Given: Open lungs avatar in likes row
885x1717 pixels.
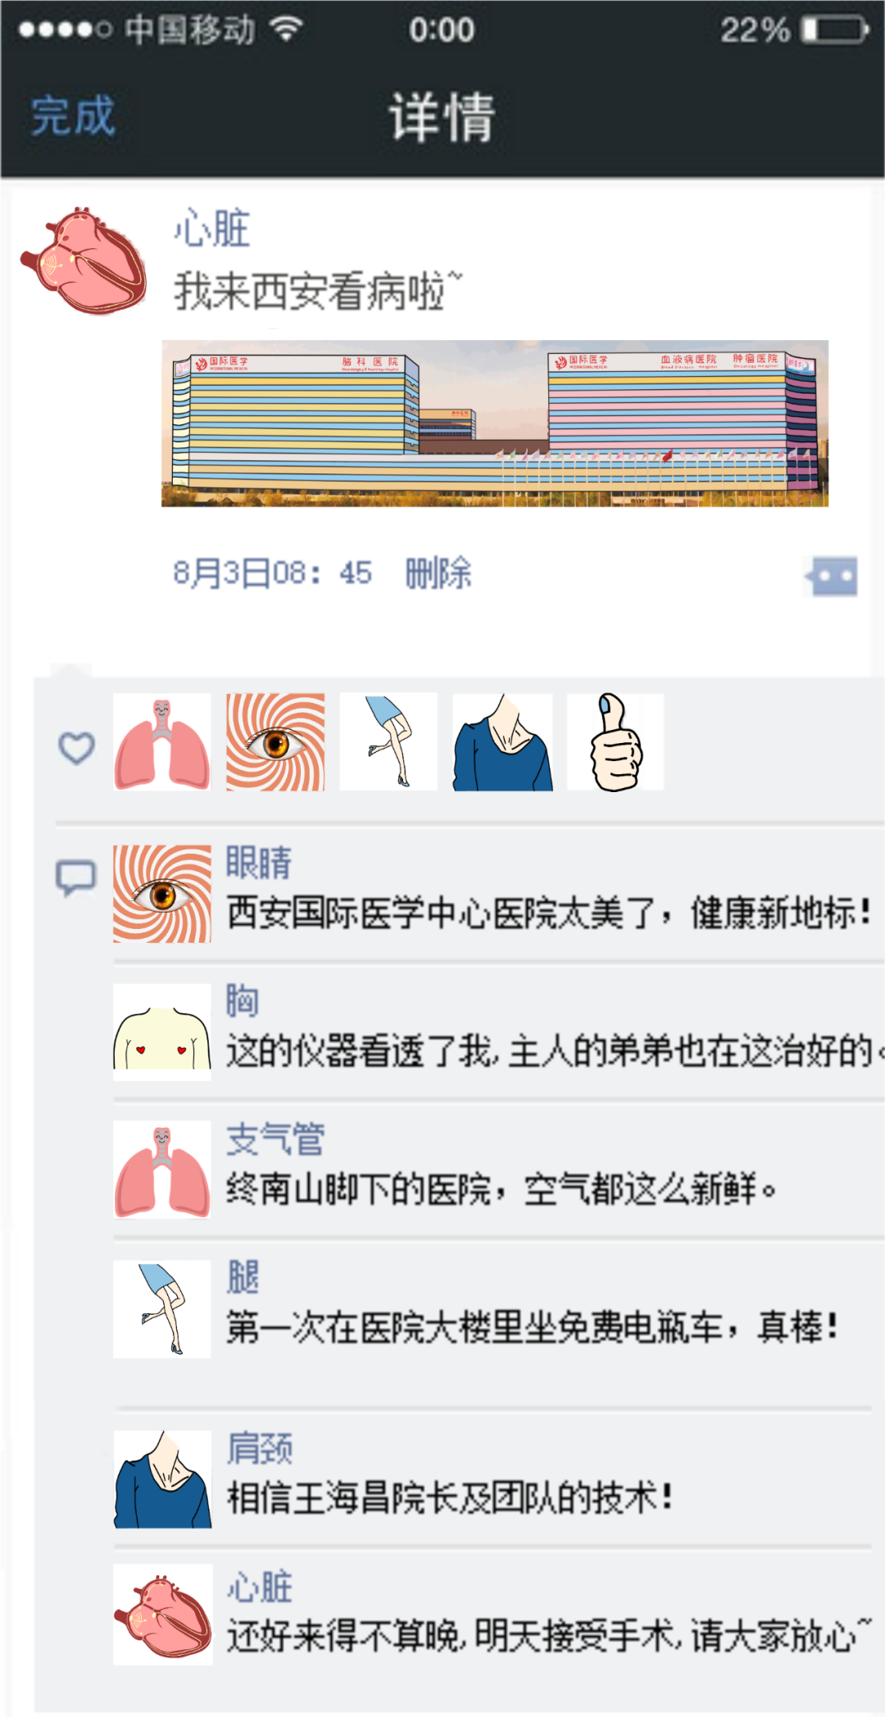Looking at the screenshot, I should (x=161, y=742).
